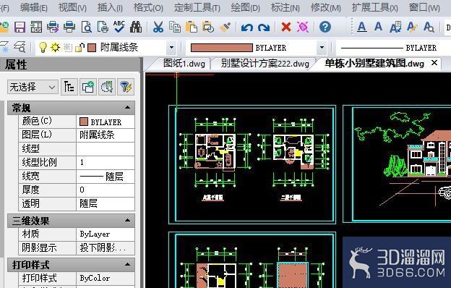Click the batch print icon with arrows
Image resolution: width=451 pixels, height=288 pixels.
[x=53, y=27]
